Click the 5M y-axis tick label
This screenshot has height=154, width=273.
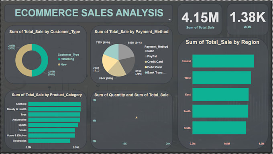(94, 100)
